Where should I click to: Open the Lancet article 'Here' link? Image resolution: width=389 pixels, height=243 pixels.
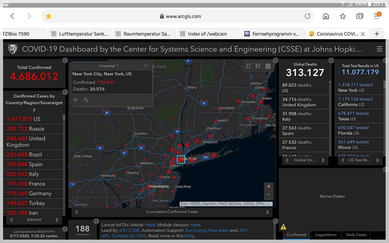tap(150, 225)
